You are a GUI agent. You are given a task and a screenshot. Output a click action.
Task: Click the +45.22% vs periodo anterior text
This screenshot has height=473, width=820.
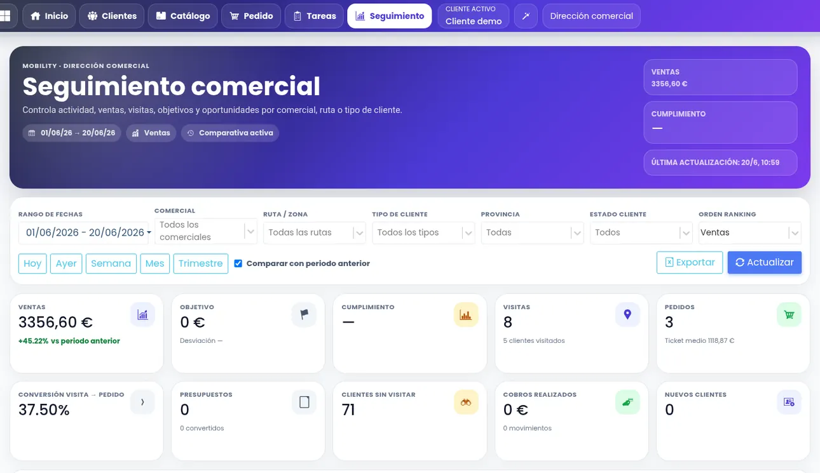[x=69, y=341]
